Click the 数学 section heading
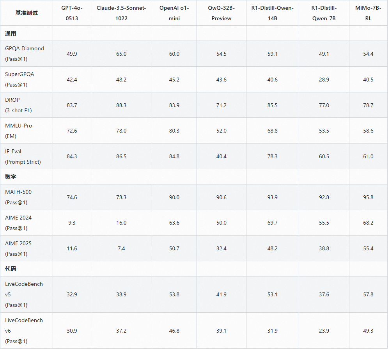 coord(11,177)
